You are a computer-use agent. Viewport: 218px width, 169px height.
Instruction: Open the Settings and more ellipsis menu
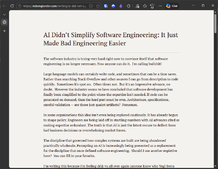160,6
